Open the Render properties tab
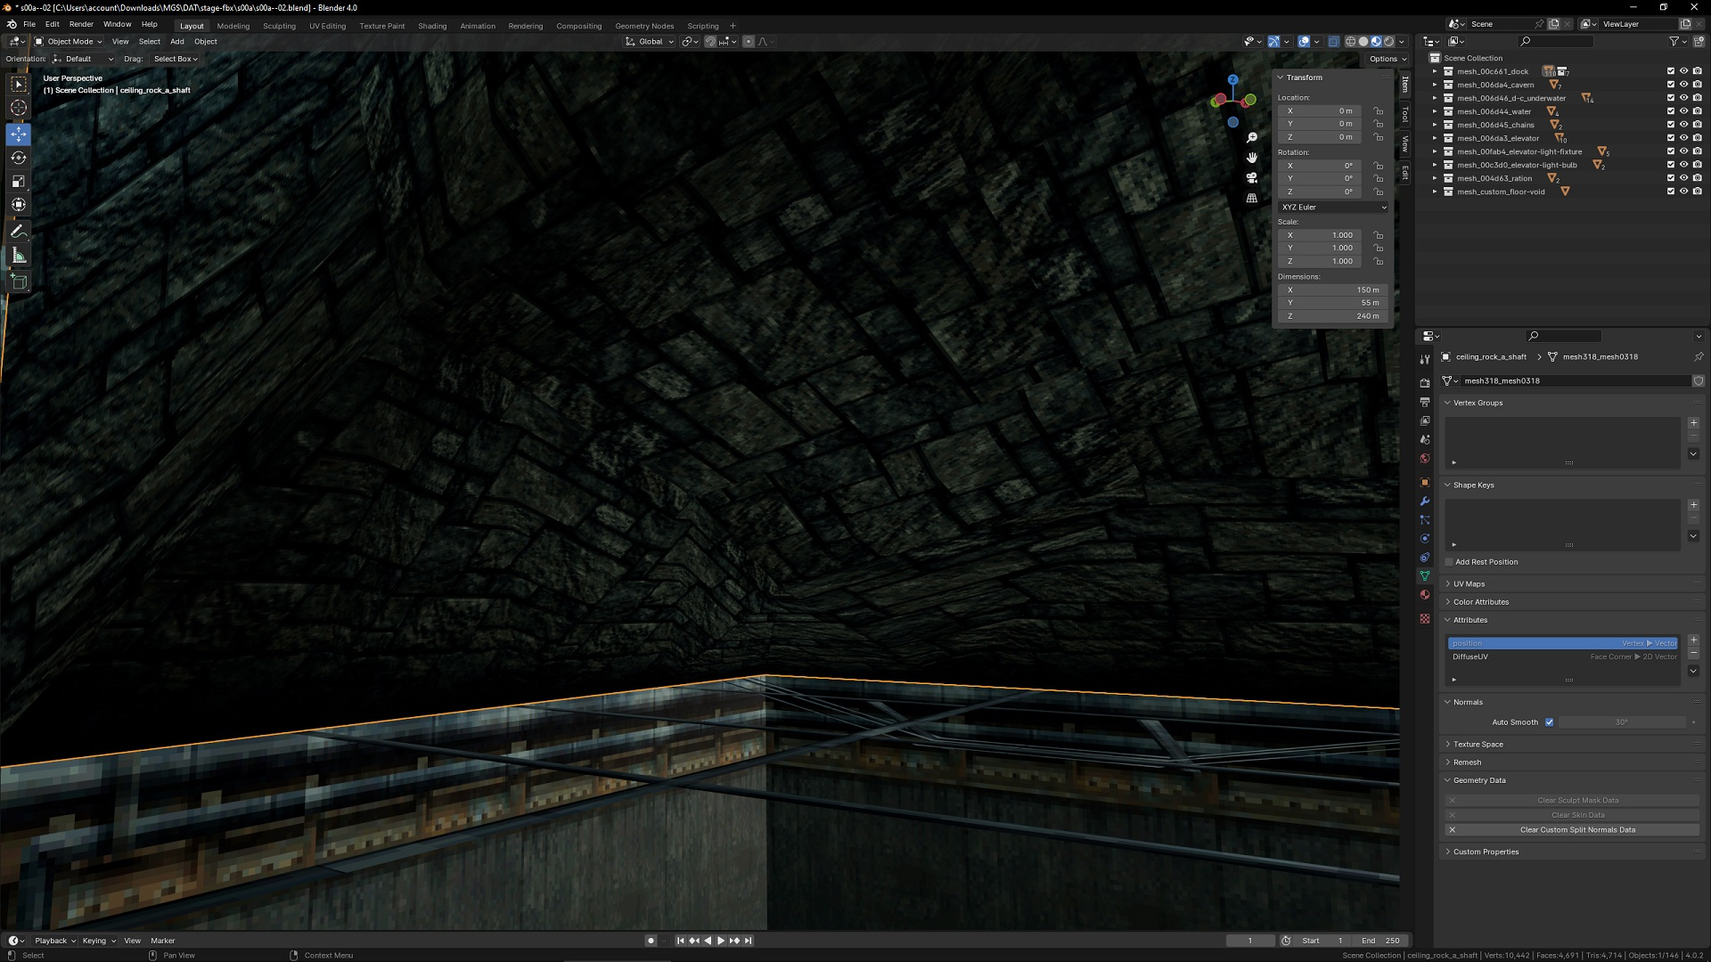 pos(1425,383)
